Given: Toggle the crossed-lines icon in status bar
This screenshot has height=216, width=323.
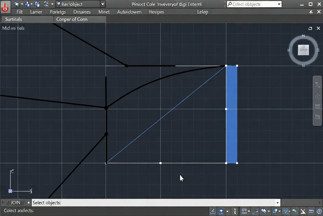Looking at the screenshot, I should [303, 211].
